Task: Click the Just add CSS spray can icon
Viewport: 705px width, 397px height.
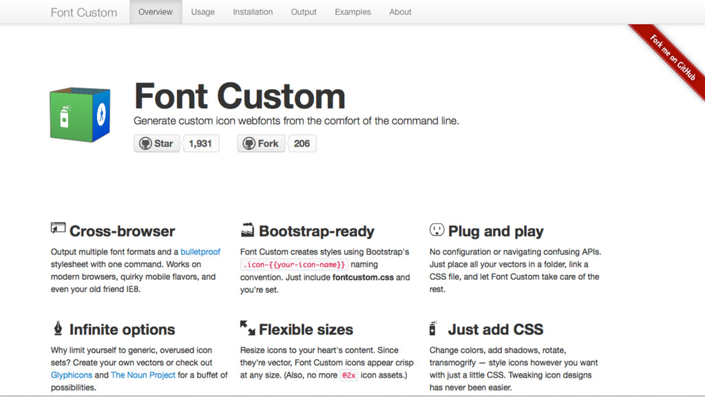Action: tap(432, 328)
